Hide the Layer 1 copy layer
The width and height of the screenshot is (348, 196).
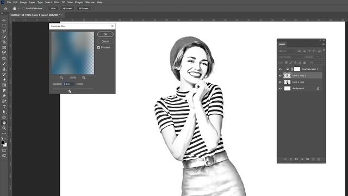coord(280,82)
